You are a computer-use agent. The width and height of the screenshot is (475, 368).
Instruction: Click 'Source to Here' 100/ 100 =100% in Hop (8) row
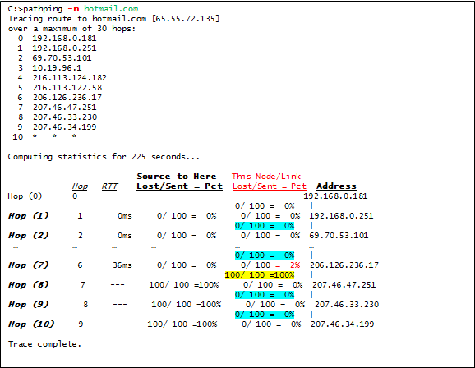coord(183,285)
